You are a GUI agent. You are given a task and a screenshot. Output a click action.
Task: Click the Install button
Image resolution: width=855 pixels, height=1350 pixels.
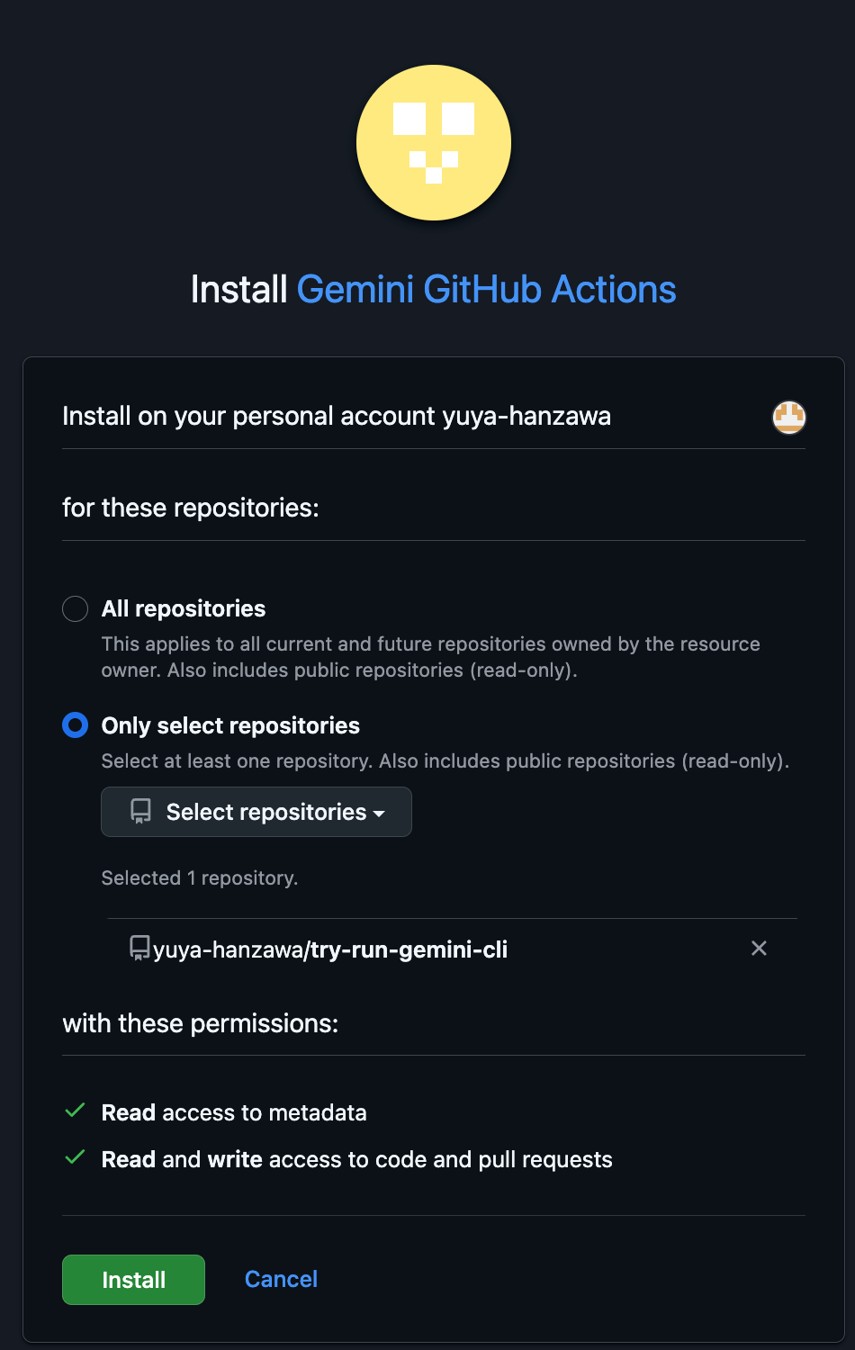pyautogui.click(x=133, y=1280)
